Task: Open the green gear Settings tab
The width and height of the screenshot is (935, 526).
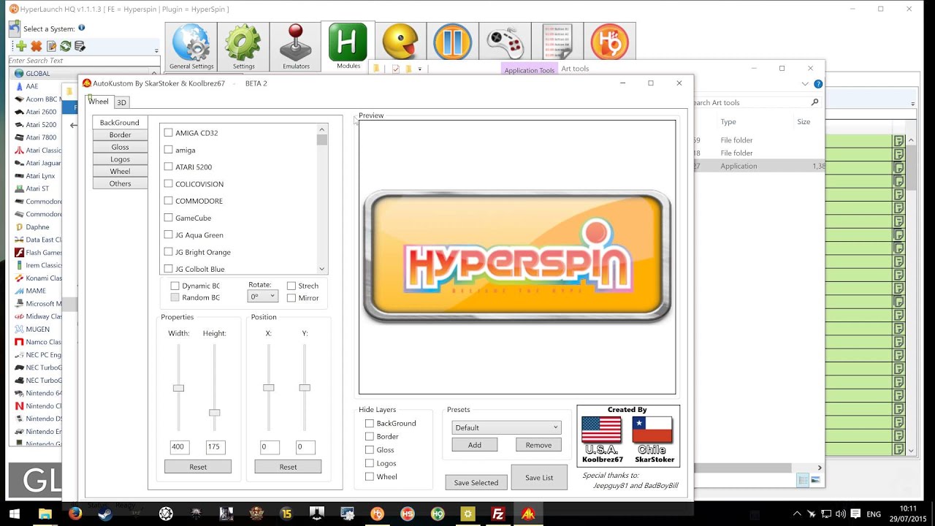Action: tap(243, 47)
